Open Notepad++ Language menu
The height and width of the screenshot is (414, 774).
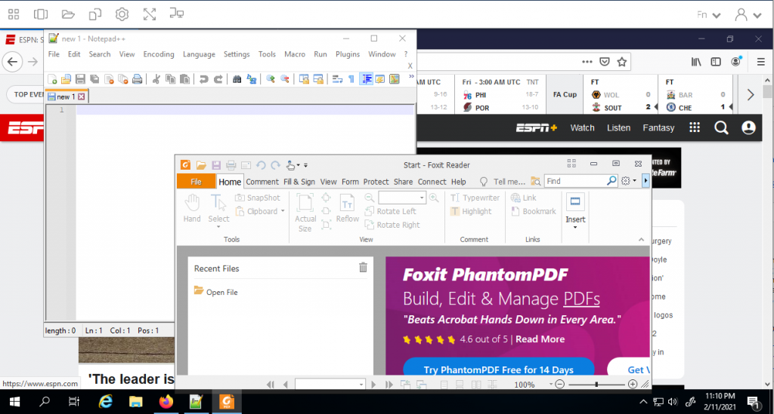coord(199,54)
